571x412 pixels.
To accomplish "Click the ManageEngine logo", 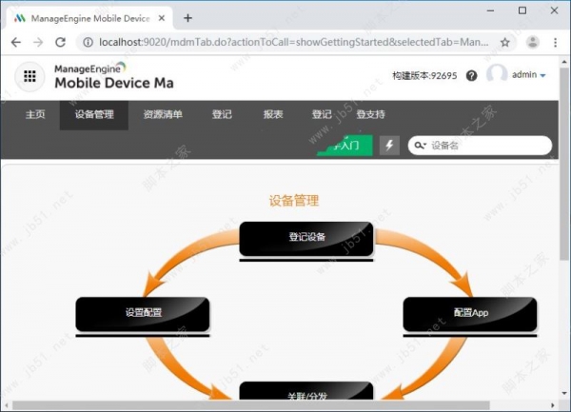I will 113,76.
